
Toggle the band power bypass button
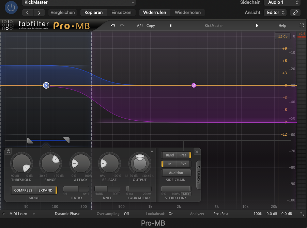point(9,151)
